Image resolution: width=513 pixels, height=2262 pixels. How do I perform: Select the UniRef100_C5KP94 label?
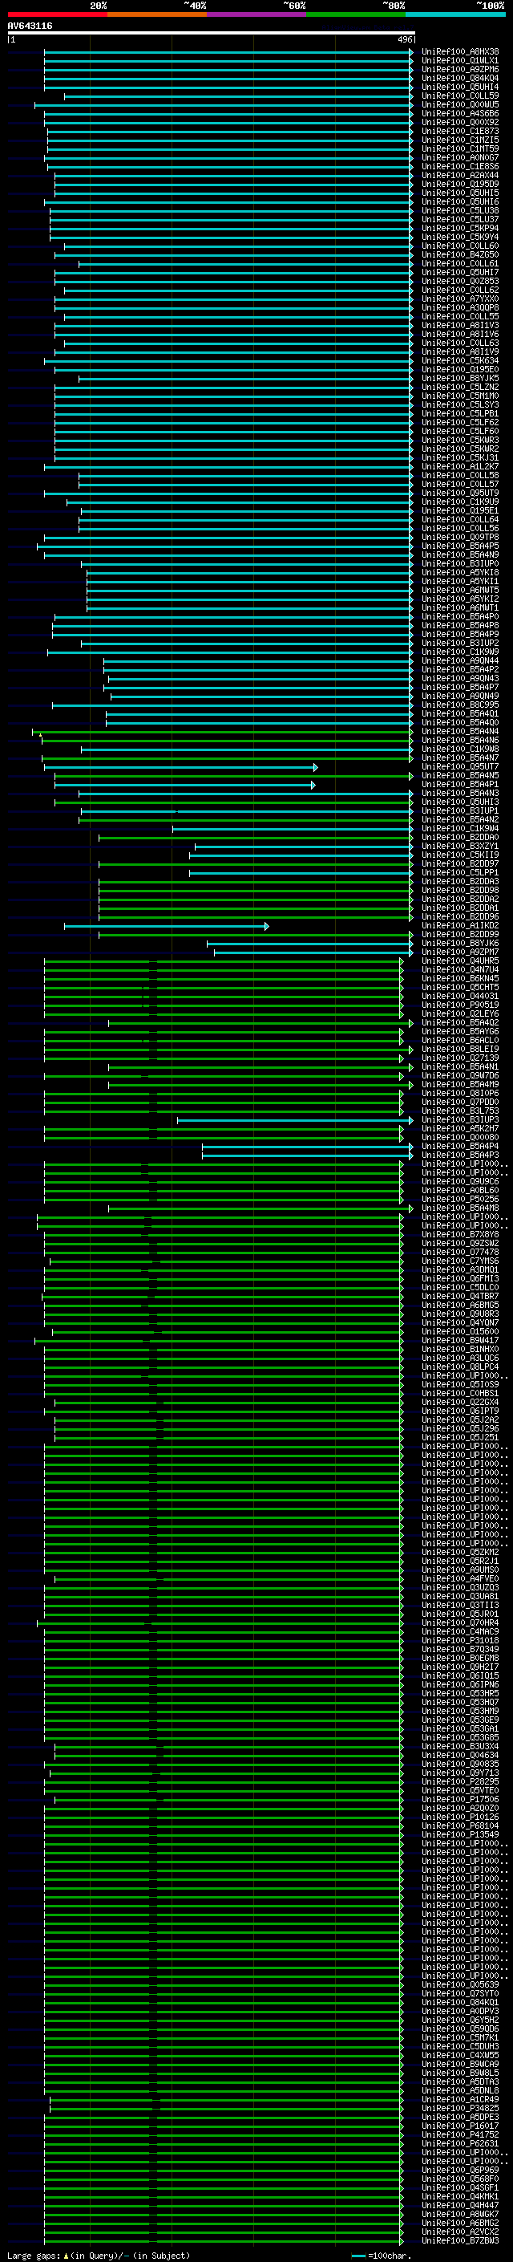coord(459,229)
